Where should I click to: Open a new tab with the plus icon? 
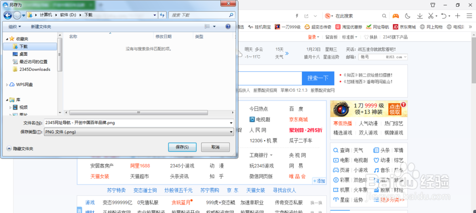pyautogui.click(x=458, y=16)
